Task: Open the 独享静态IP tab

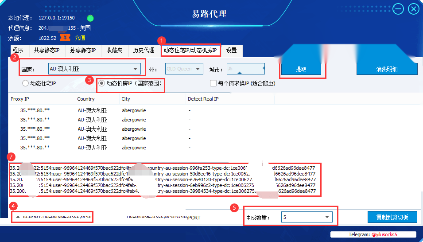Action: [83, 50]
